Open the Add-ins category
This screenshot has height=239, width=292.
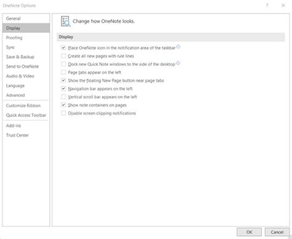pos(26,125)
